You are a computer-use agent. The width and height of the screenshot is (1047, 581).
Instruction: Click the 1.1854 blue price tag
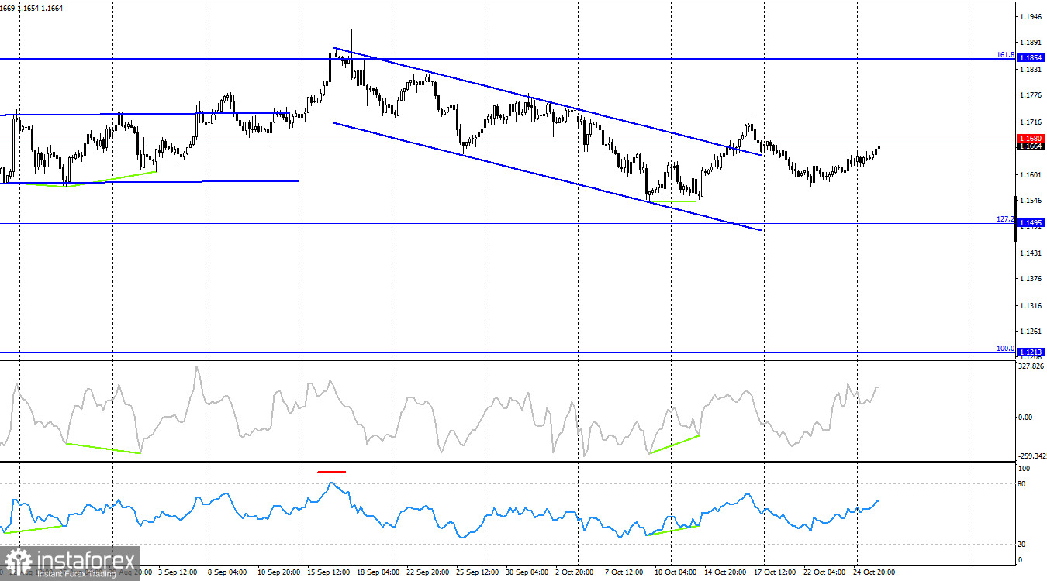click(x=1031, y=58)
